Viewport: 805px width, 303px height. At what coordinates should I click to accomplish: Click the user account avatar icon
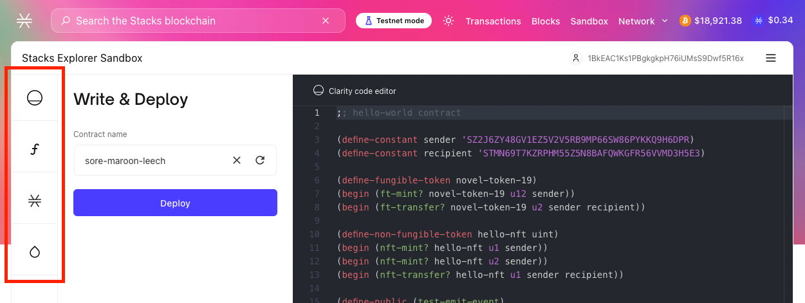[x=576, y=58]
